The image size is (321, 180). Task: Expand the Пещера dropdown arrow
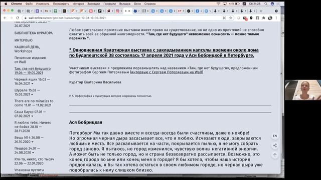33,152
